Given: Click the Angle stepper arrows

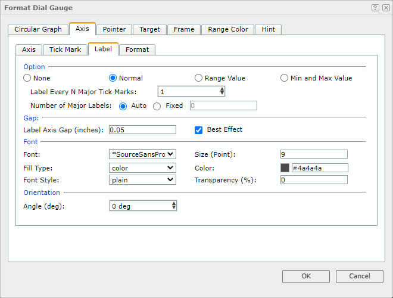Looking at the screenshot, I should coord(173,206).
